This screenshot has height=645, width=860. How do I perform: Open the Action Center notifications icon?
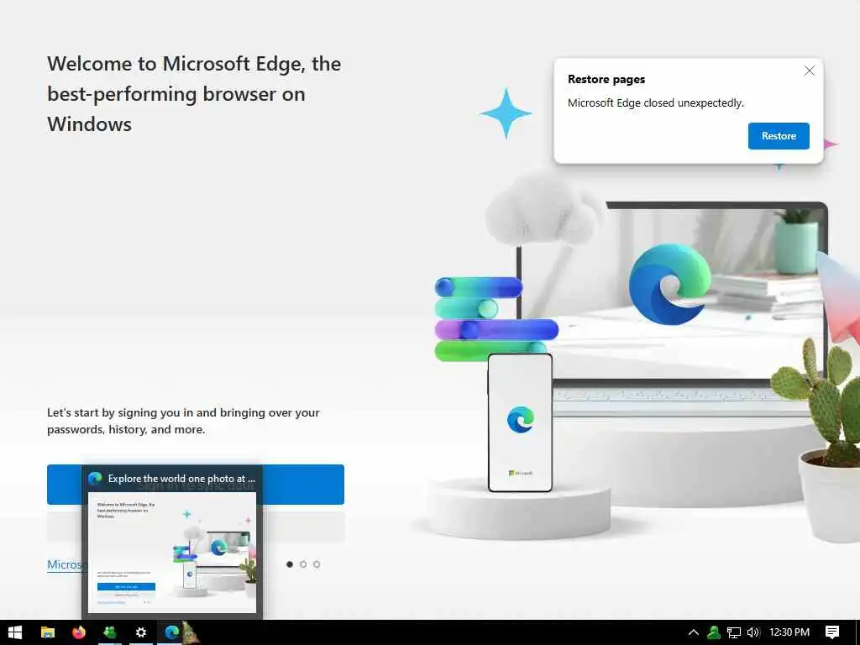pos(832,632)
